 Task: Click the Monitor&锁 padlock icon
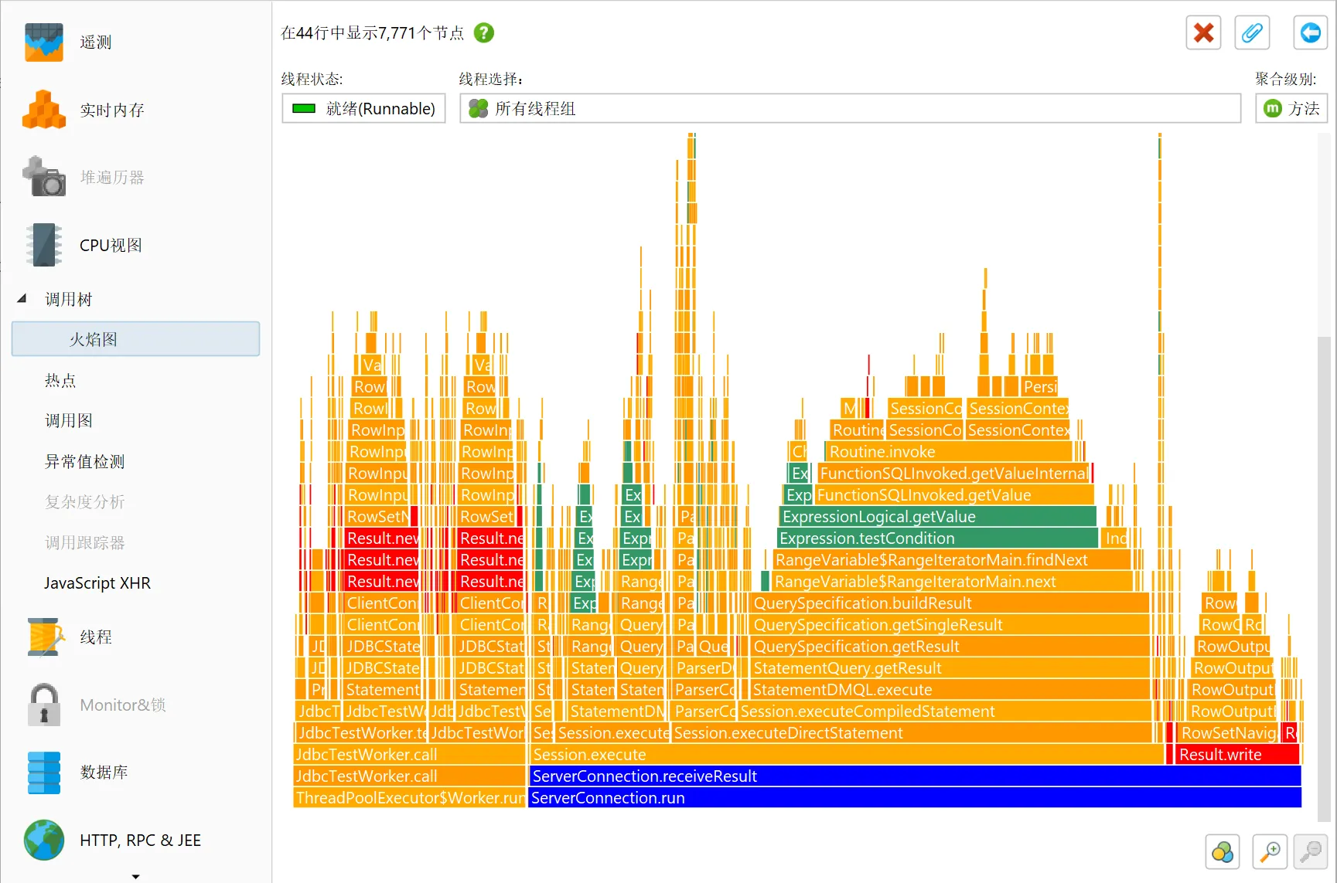pyautogui.click(x=44, y=705)
